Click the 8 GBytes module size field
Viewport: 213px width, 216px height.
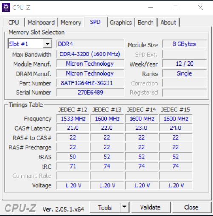(184, 44)
